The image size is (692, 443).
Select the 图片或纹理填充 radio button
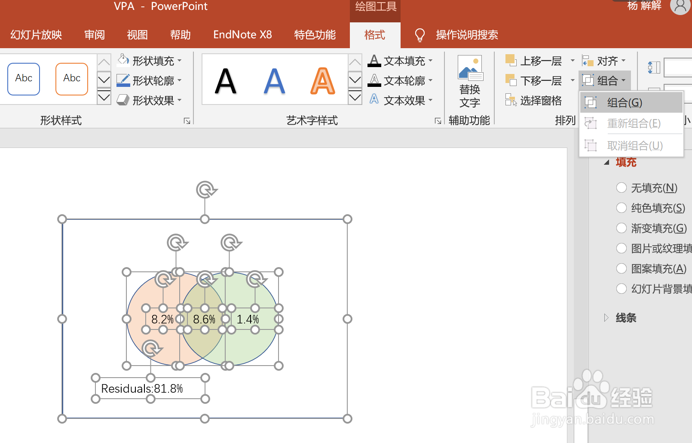(x=622, y=248)
